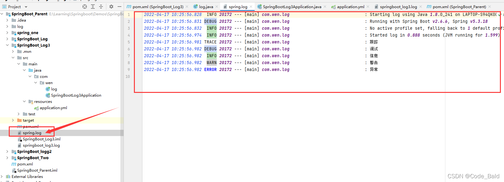The image size is (504, 182).
Task: Click the ERROR log level text
Action: (210, 69)
